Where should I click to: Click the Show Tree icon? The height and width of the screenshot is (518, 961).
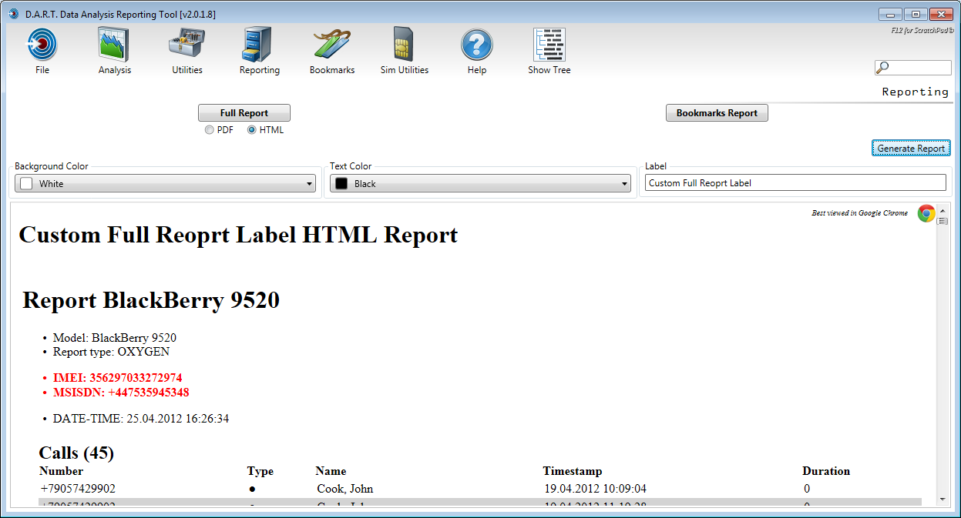[x=549, y=44]
